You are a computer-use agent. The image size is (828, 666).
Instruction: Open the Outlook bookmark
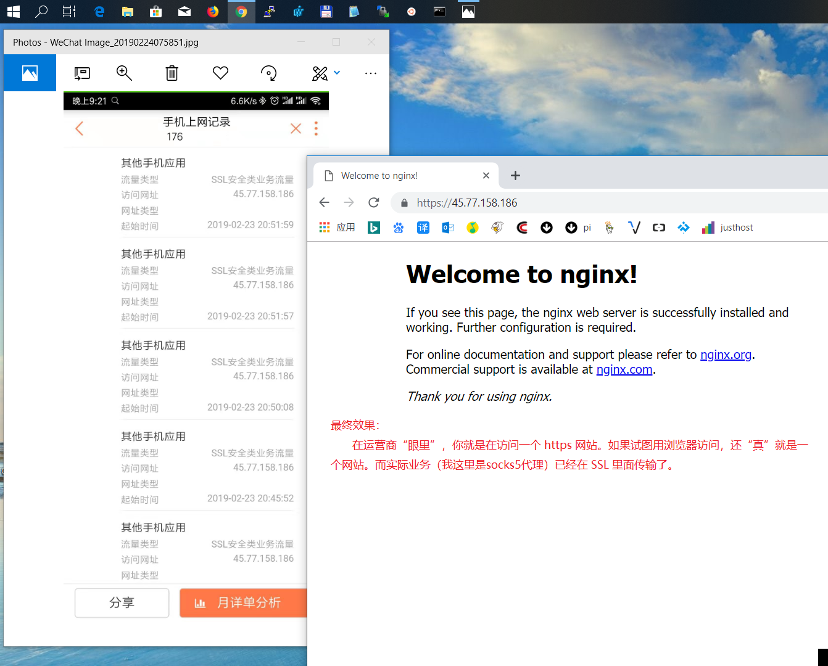click(448, 228)
